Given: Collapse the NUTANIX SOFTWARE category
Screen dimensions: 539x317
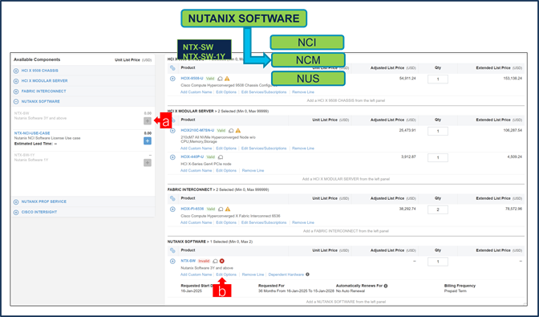Looking at the screenshot, I should pyautogui.click(x=16, y=102).
